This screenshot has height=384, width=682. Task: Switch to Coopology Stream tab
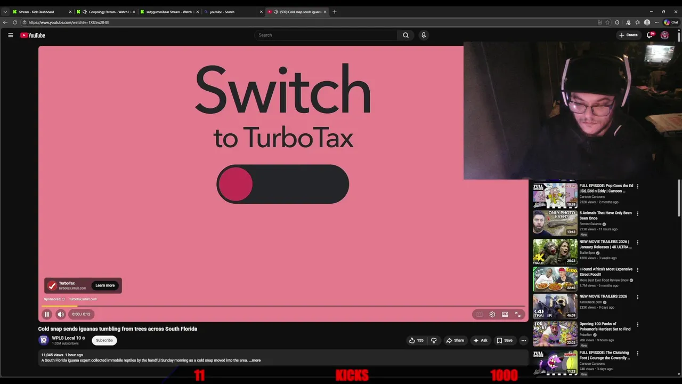coord(105,12)
